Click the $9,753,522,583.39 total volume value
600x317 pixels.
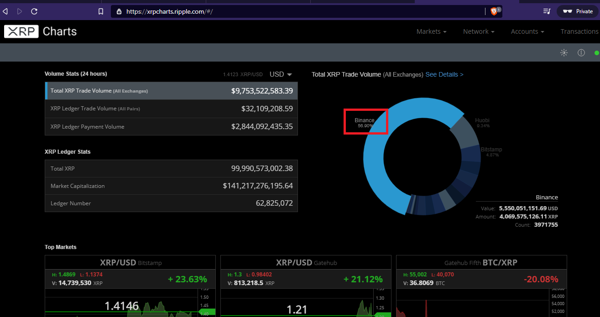262,91
